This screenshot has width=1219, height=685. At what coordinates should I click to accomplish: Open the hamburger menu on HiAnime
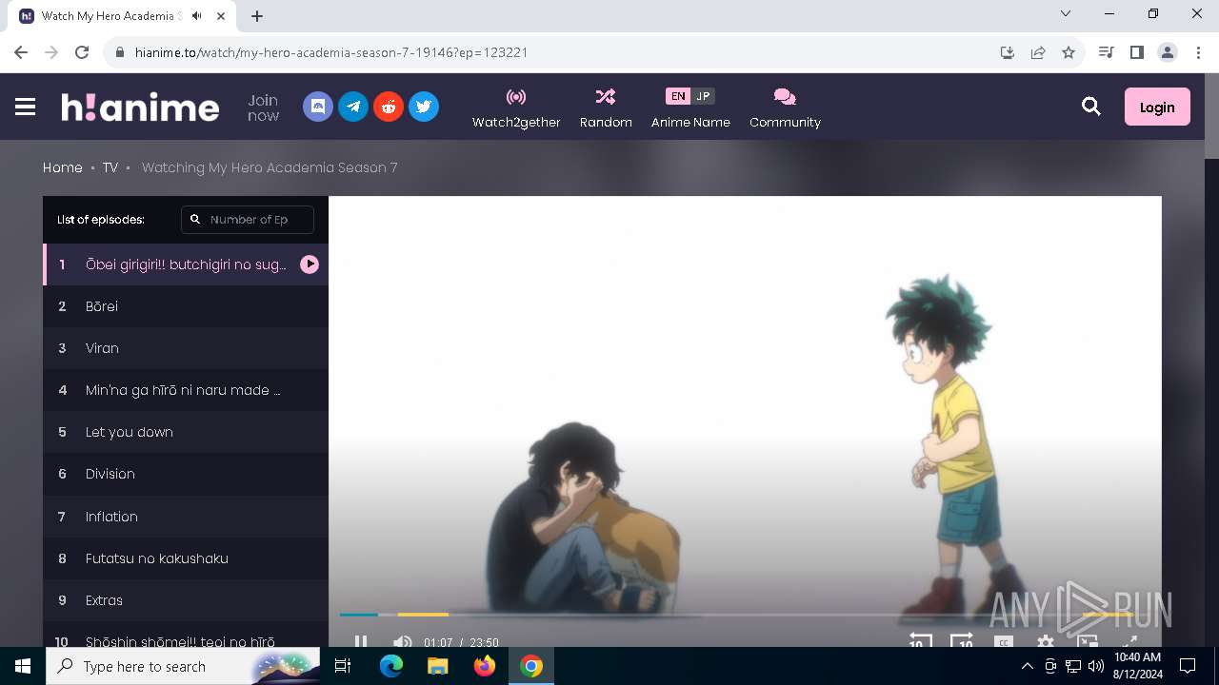(x=26, y=107)
